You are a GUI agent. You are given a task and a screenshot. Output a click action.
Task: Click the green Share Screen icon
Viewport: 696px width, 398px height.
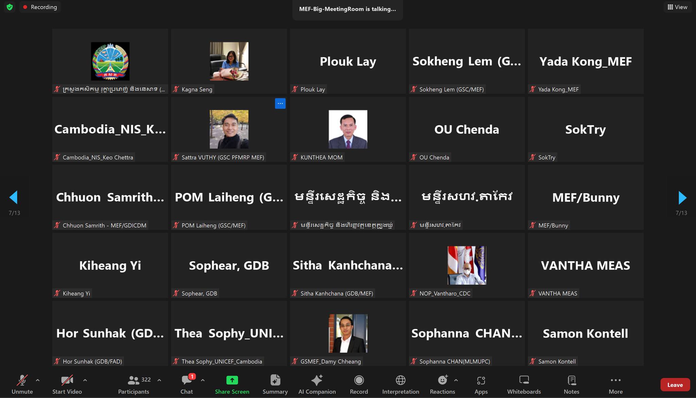click(x=232, y=380)
